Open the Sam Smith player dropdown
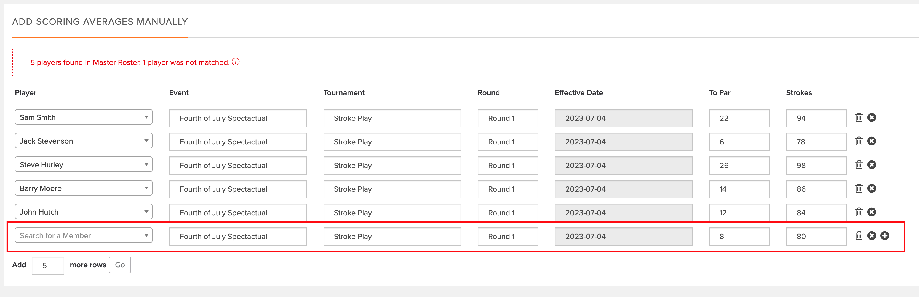Image resolution: width=919 pixels, height=297 pixels. pos(84,117)
